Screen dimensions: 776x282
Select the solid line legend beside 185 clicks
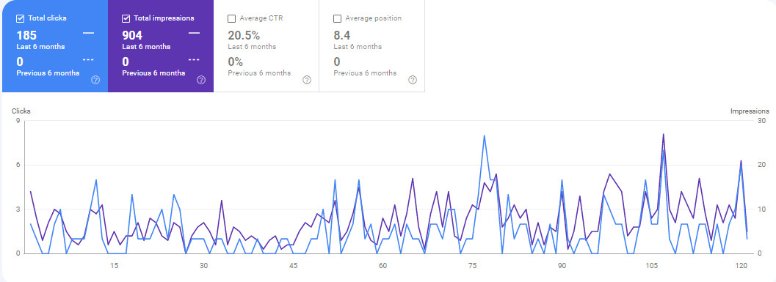pos(88,33)
